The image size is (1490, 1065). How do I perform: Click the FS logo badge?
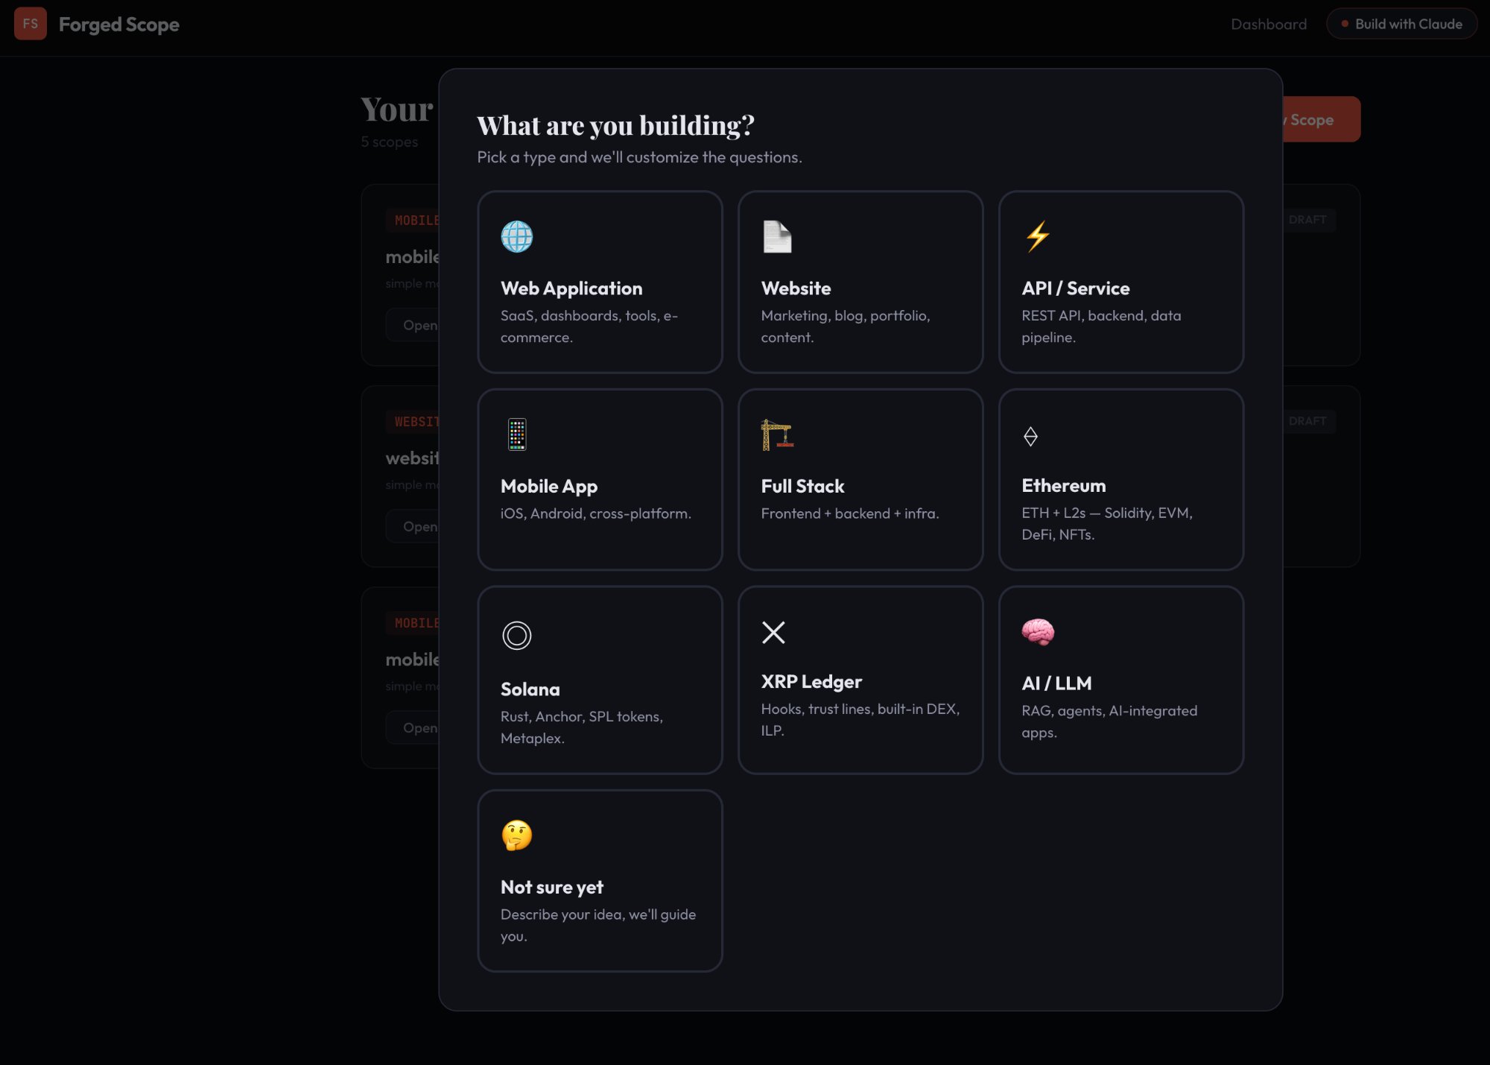click(31, 24)
